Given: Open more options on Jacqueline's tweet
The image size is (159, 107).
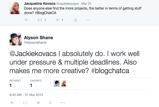Looking at the screenshot, I should (x=89, y=20).
